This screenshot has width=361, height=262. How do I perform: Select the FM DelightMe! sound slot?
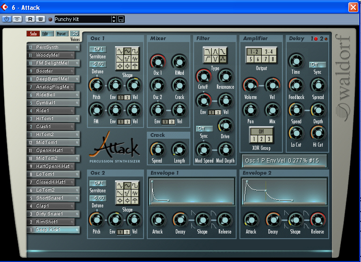pos(53,63)
